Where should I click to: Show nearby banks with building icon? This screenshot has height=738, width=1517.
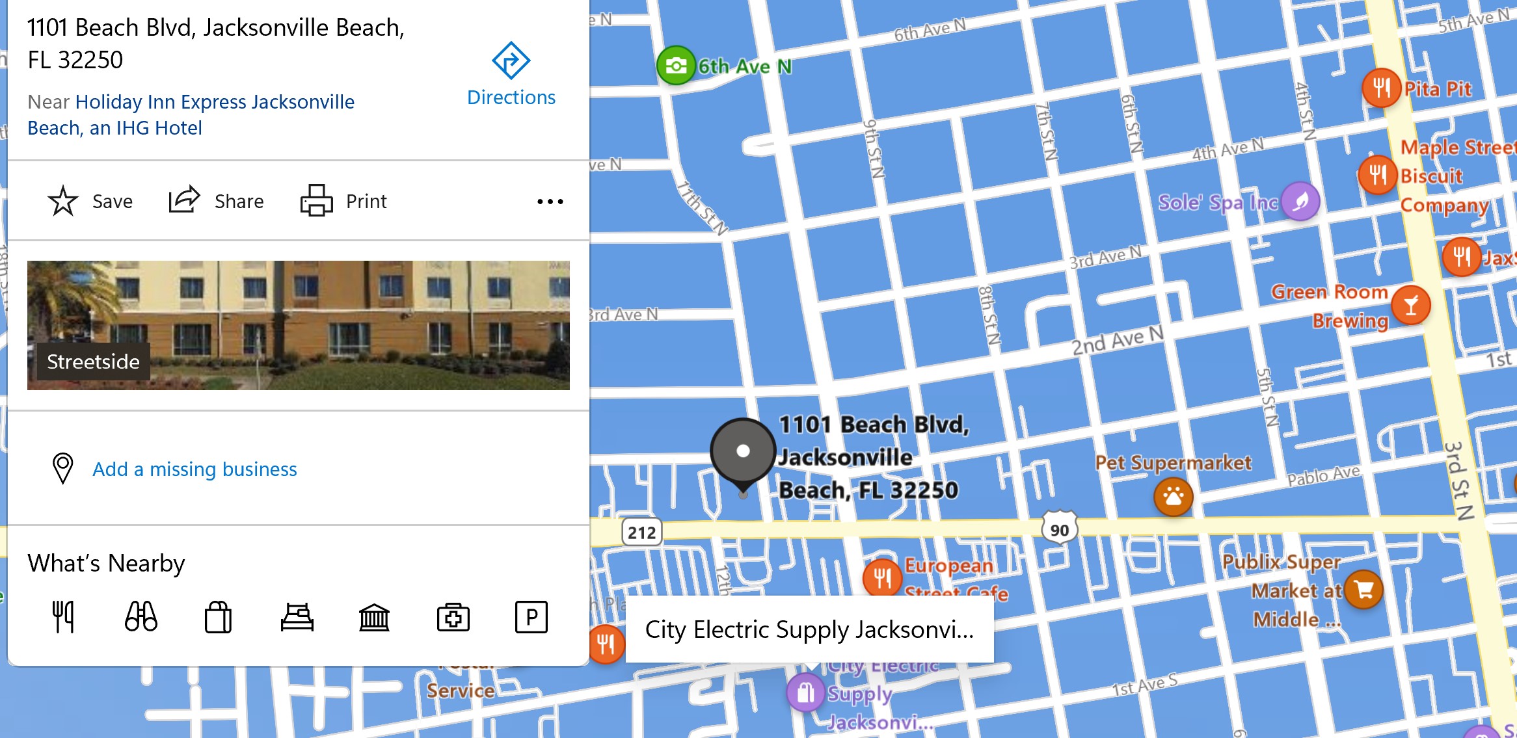[374, 616]
